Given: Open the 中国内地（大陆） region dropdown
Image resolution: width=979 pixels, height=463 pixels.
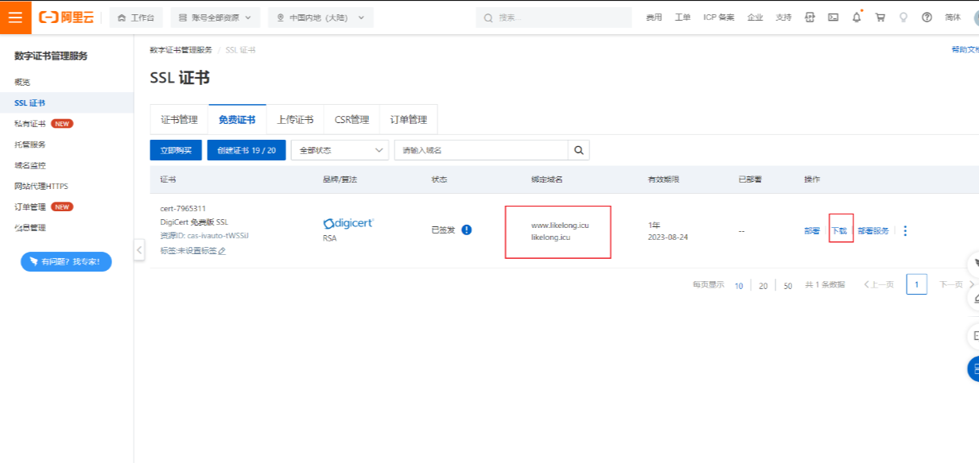Looking at the screenshot, I should [321, 17].
